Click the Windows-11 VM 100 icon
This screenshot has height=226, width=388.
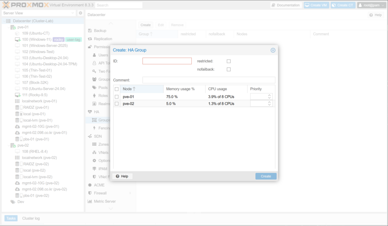pos(17,39)
